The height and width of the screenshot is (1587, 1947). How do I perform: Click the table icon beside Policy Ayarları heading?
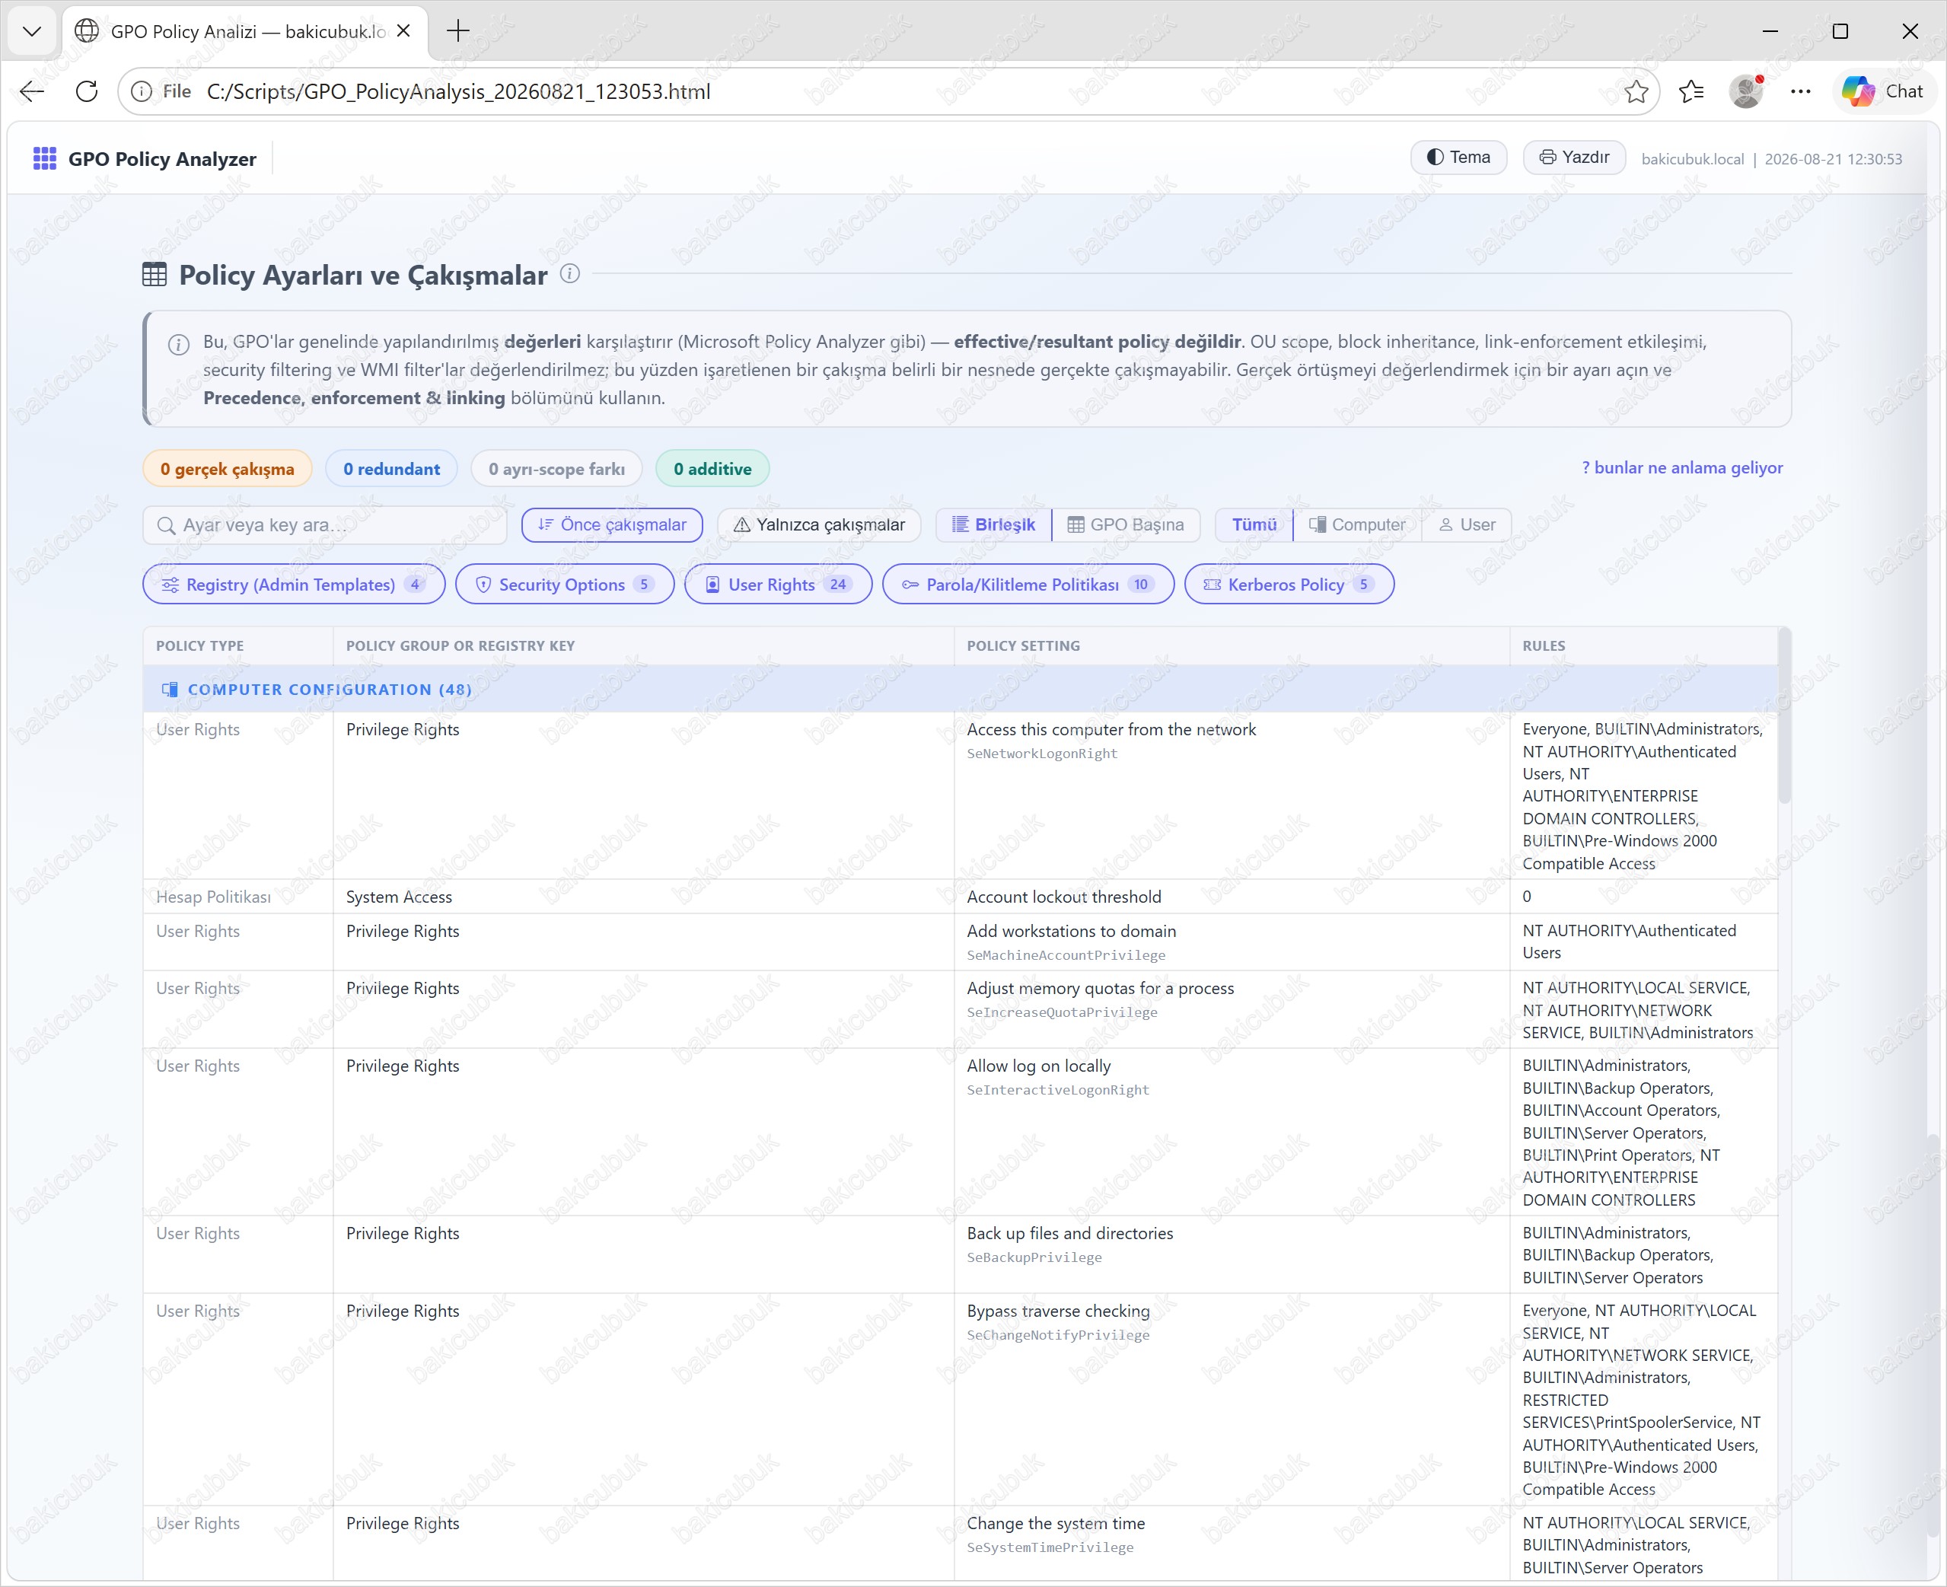155,274
